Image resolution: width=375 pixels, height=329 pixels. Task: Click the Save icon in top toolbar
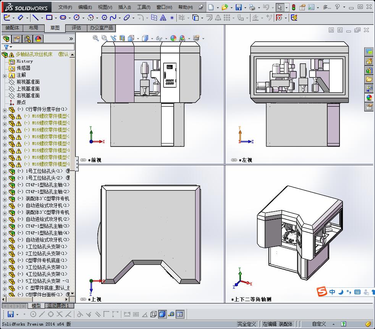[238, 7]
